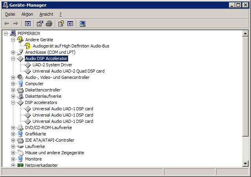
Task: Expand Audio-, Video- und Gamecontroller node
Action: pyautogui.click(x=13, y=78)
